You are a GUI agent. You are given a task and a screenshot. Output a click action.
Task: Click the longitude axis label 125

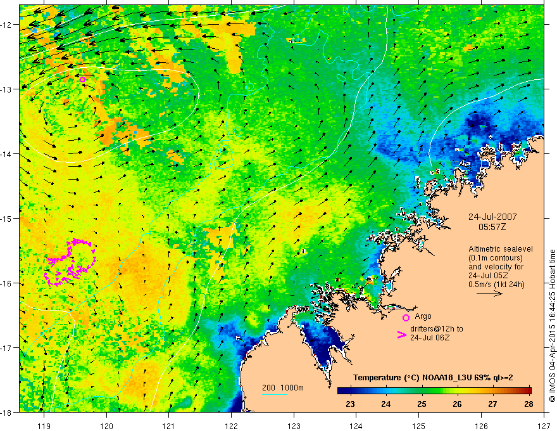click(419, 426)
